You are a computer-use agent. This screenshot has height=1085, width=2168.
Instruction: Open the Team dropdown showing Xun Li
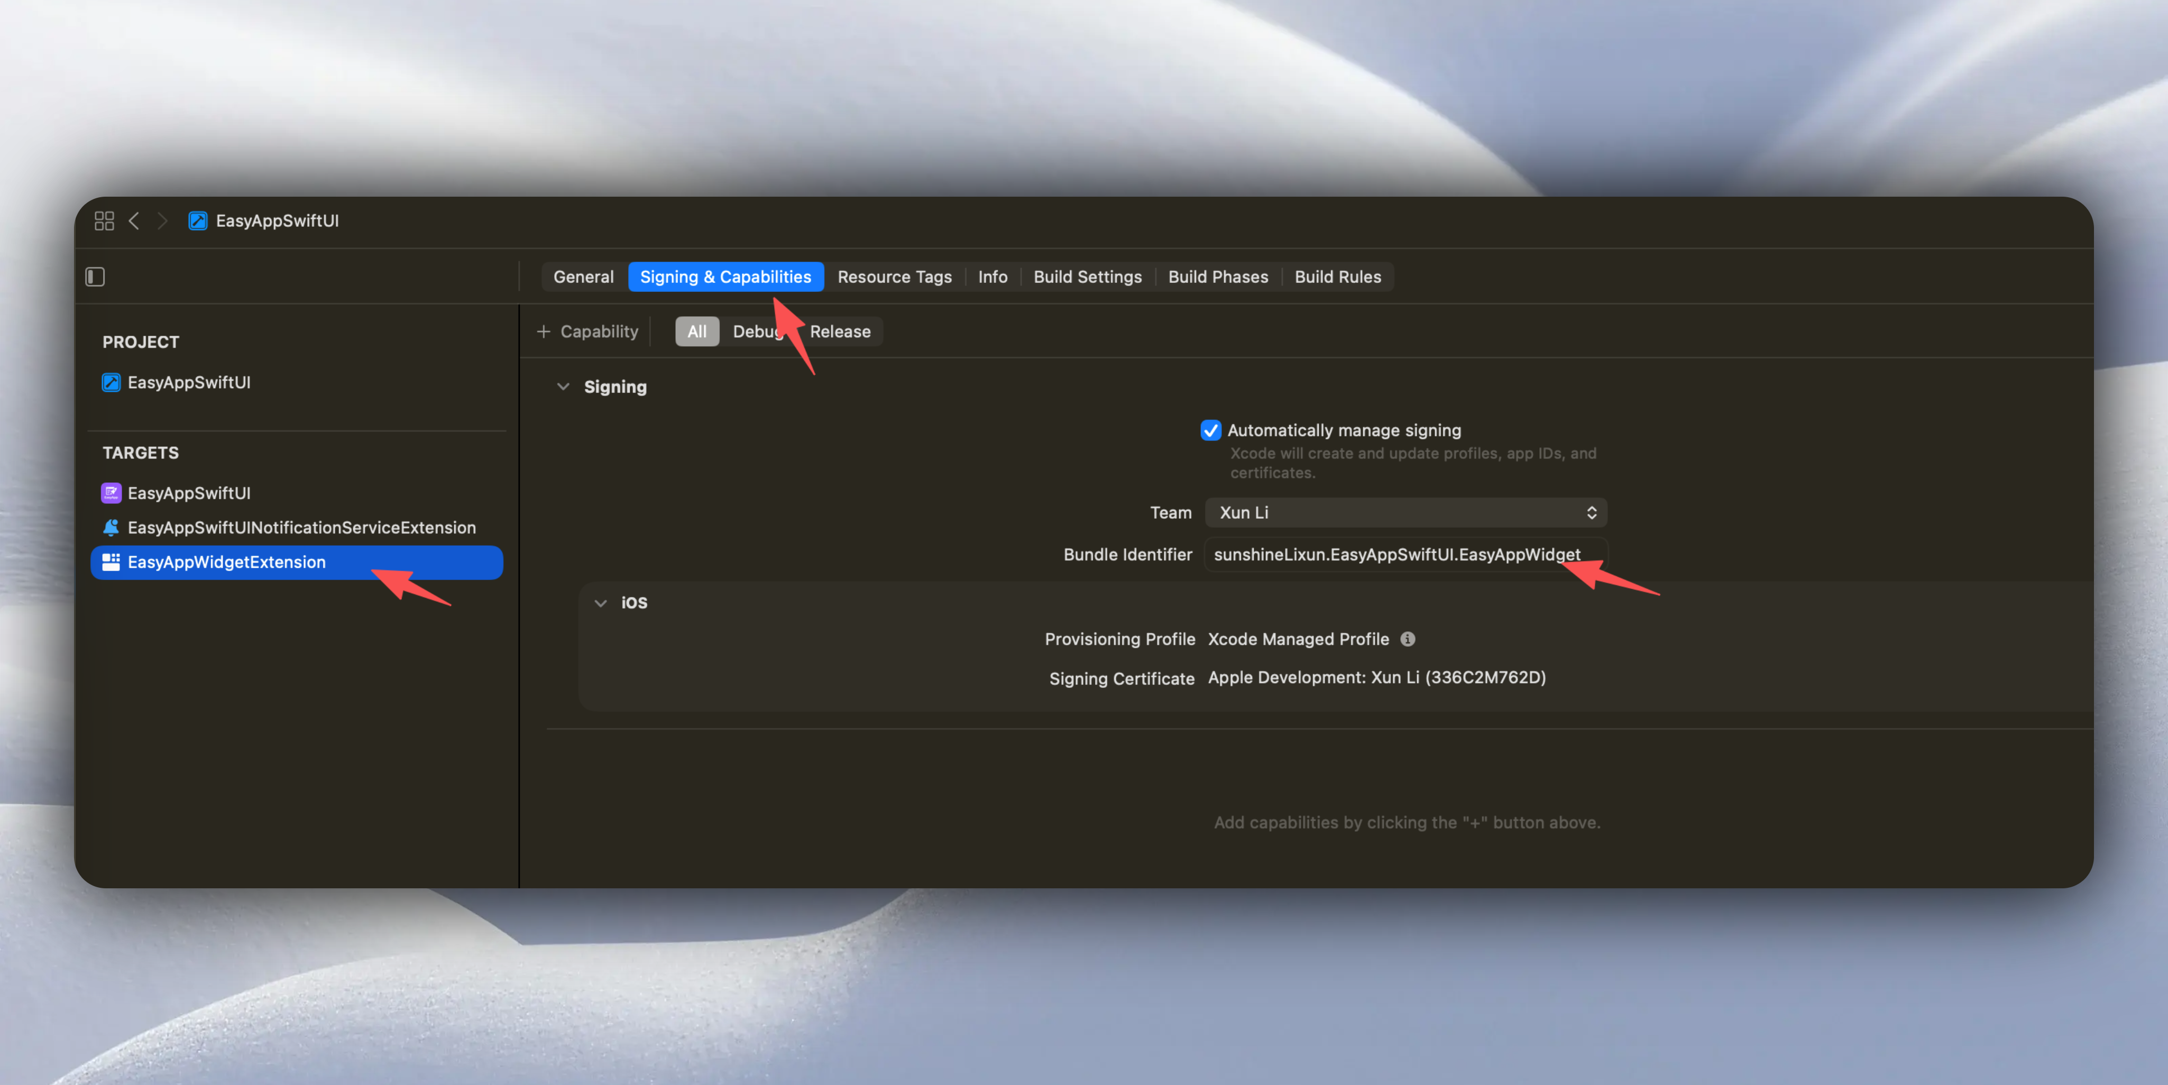1405,512
